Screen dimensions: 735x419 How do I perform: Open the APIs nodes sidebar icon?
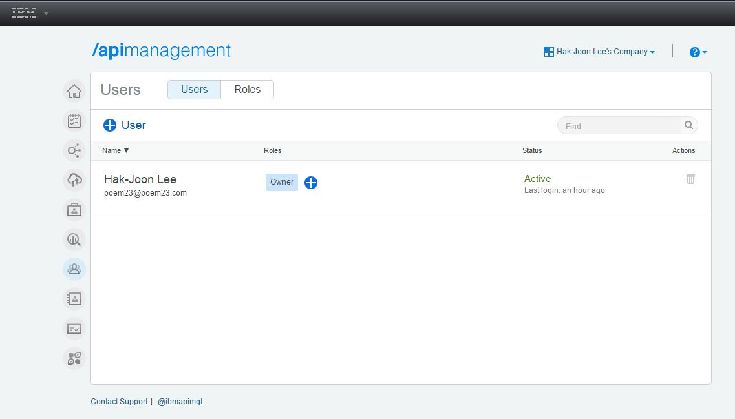pos(74,150)
